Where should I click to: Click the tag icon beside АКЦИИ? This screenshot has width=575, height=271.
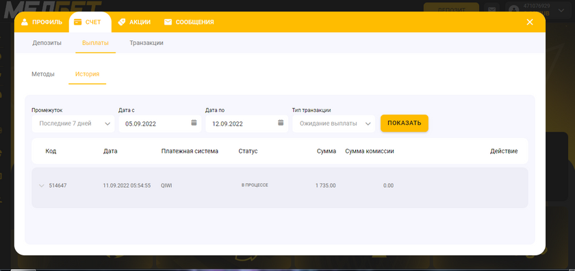pos(122,22)
